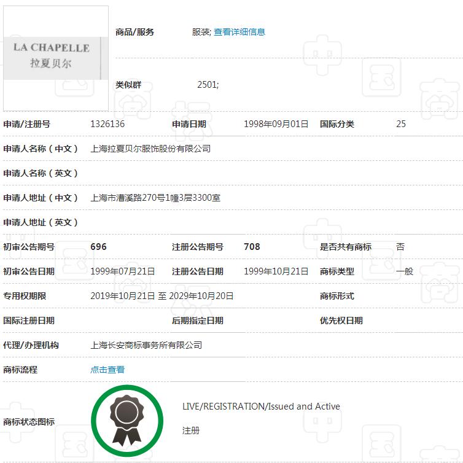Select the 商标状态图标 label

pyautogui.click(x=29, y=422)
